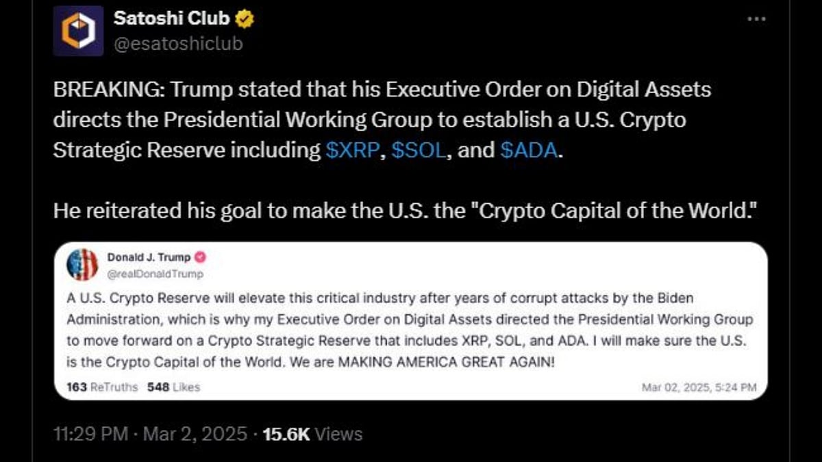Click the gold verification badge next to Satoshi Club
The image size is (822, 462).
click(x=243, y=18)
